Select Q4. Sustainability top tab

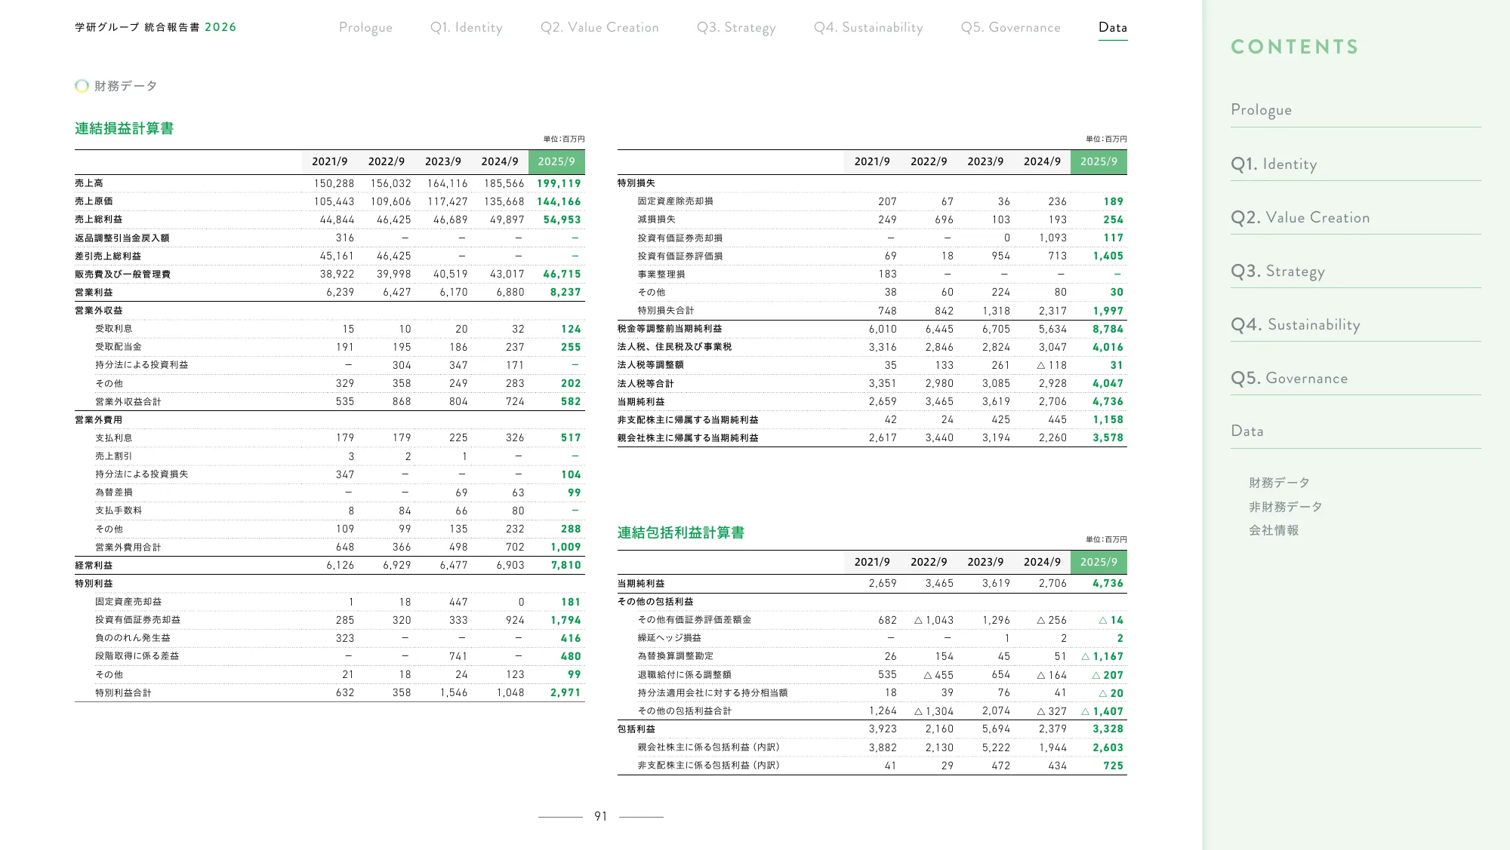(868, 28)
